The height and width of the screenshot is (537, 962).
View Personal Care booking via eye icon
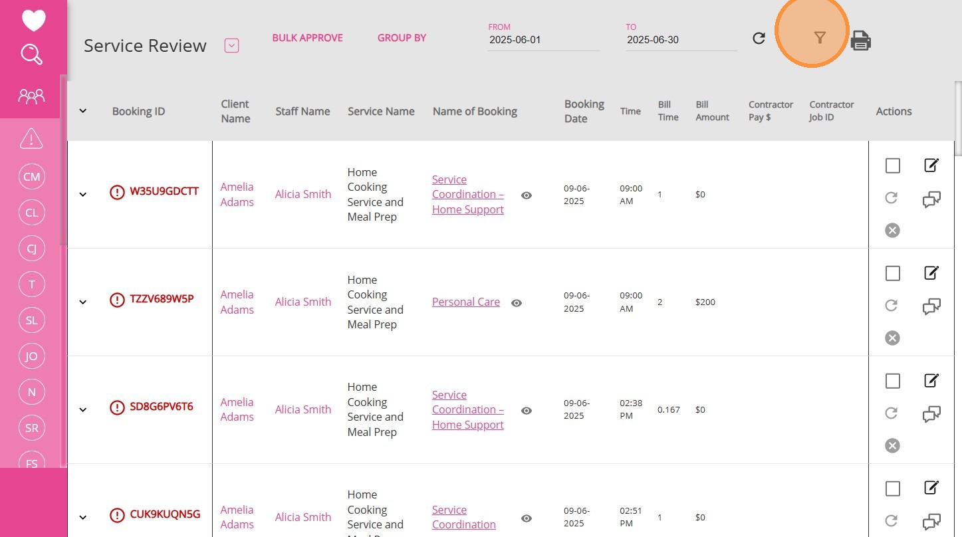click(517, 303)
